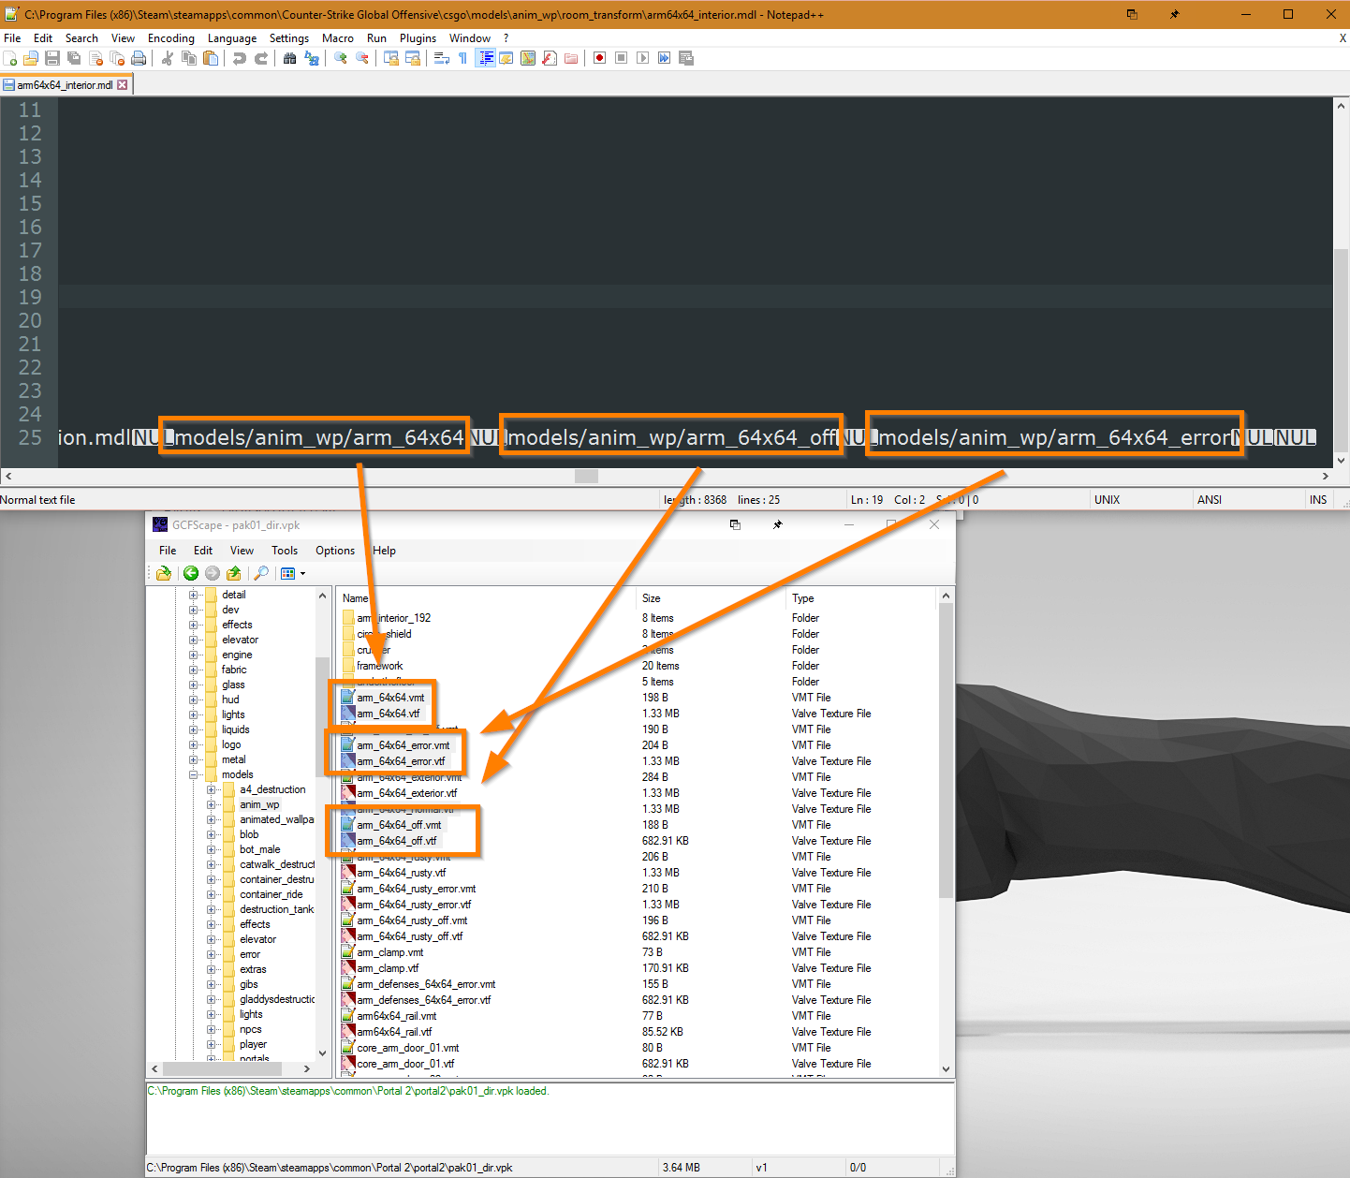Click the Save All icon in Notepad++
Image resolution: width=1350 pixels, height=1178 pixels.
pyautogui.click(x=74, y=58)
